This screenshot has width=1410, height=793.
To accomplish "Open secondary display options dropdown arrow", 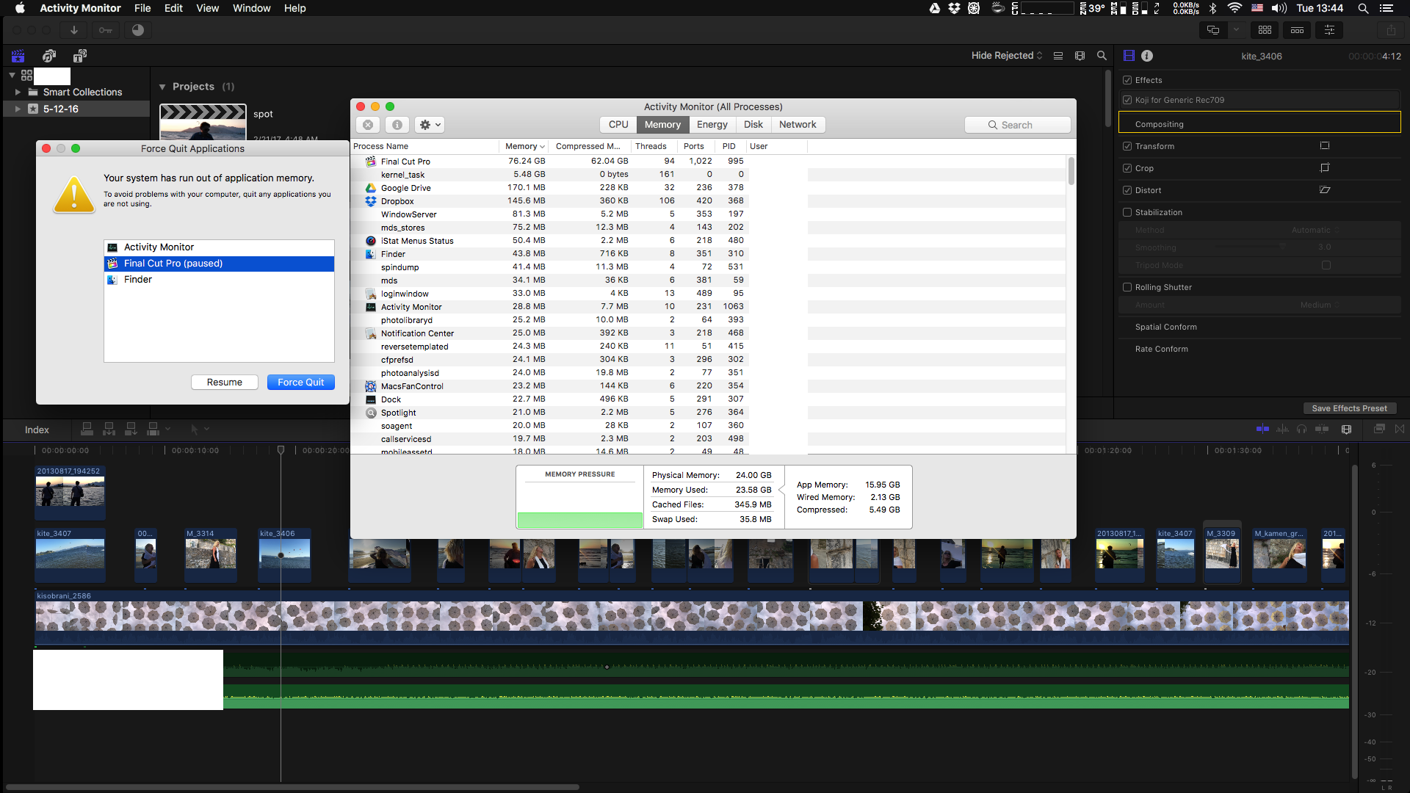I will [x=1236, y=30].
